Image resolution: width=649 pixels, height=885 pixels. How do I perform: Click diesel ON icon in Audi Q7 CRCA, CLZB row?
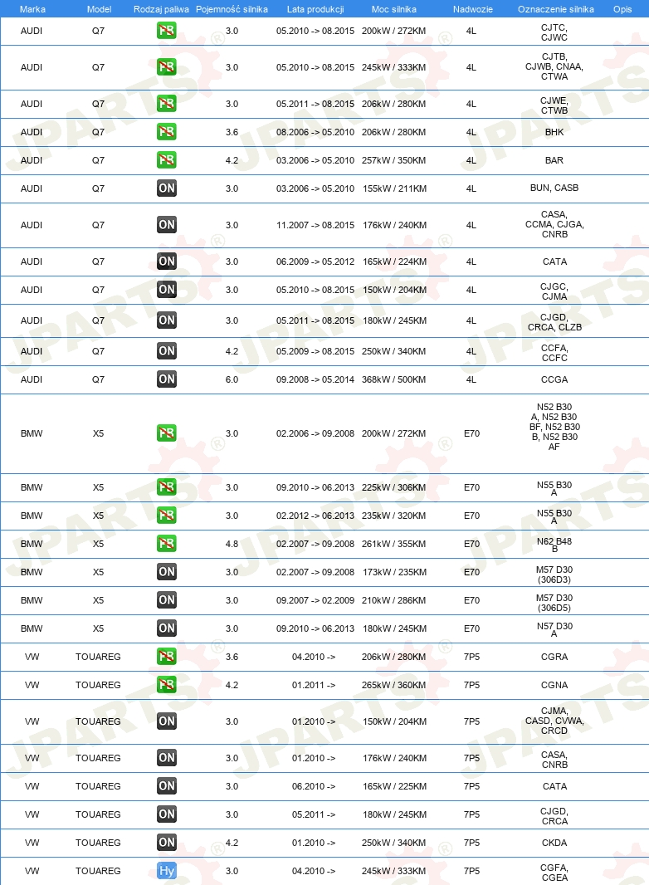pos(167,320)
